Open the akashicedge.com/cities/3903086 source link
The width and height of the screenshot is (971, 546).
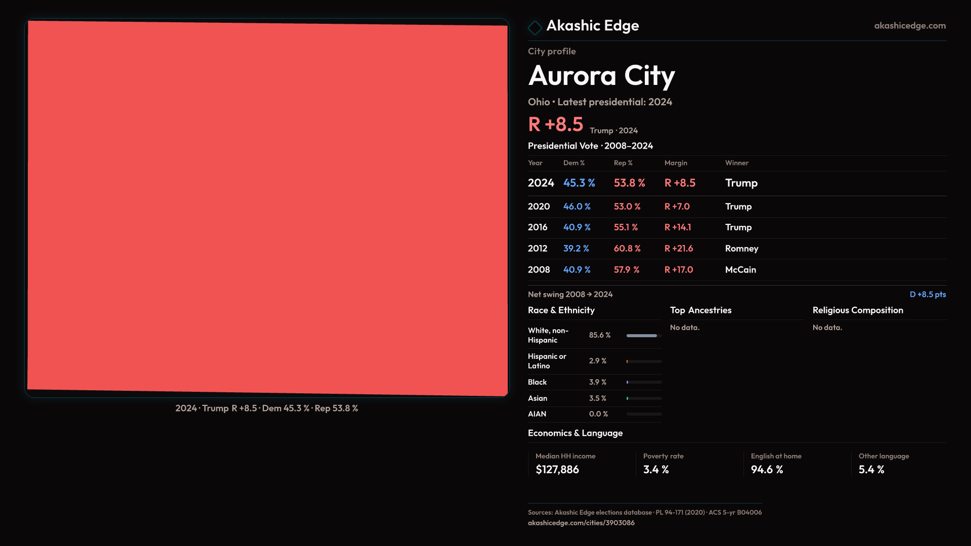(581, 523)
